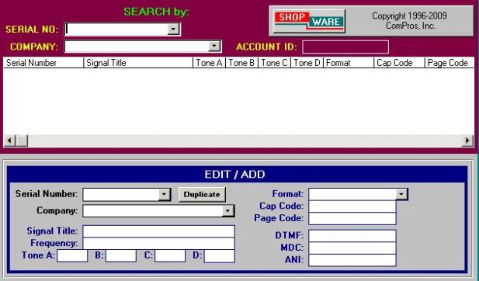
Task: Open Serial Number dropdown in Edit/Add
Action: pos(164,194)
